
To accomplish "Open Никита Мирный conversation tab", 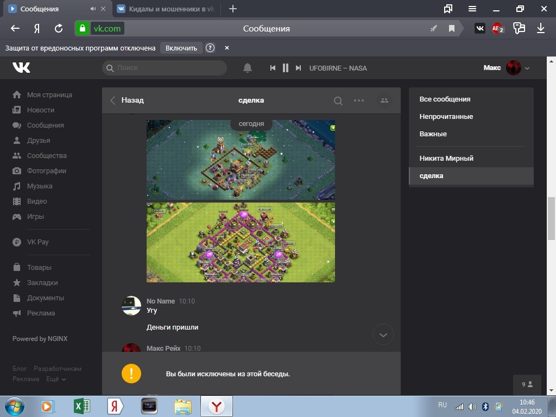I will [446, 159].
